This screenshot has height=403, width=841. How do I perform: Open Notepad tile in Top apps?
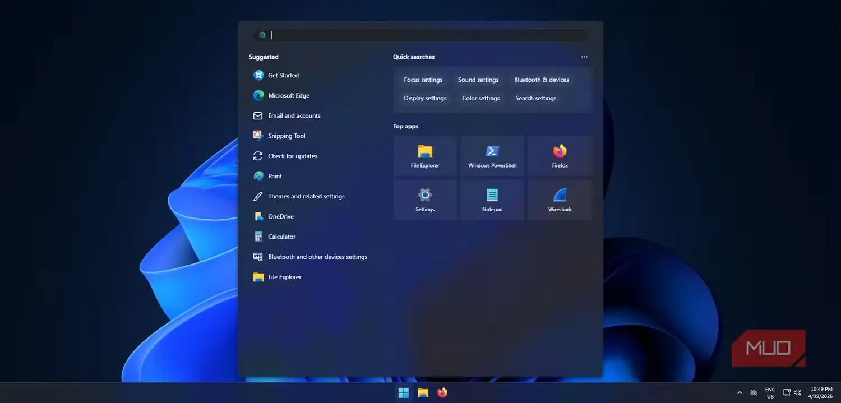pyautogui.click(x=492, y=200)
